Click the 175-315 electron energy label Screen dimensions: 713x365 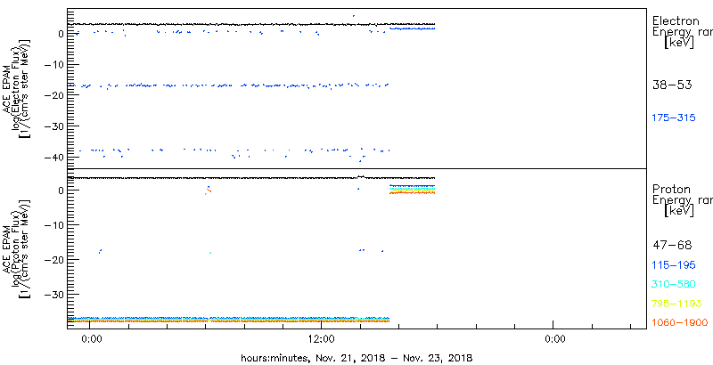(x=674, y=118)
